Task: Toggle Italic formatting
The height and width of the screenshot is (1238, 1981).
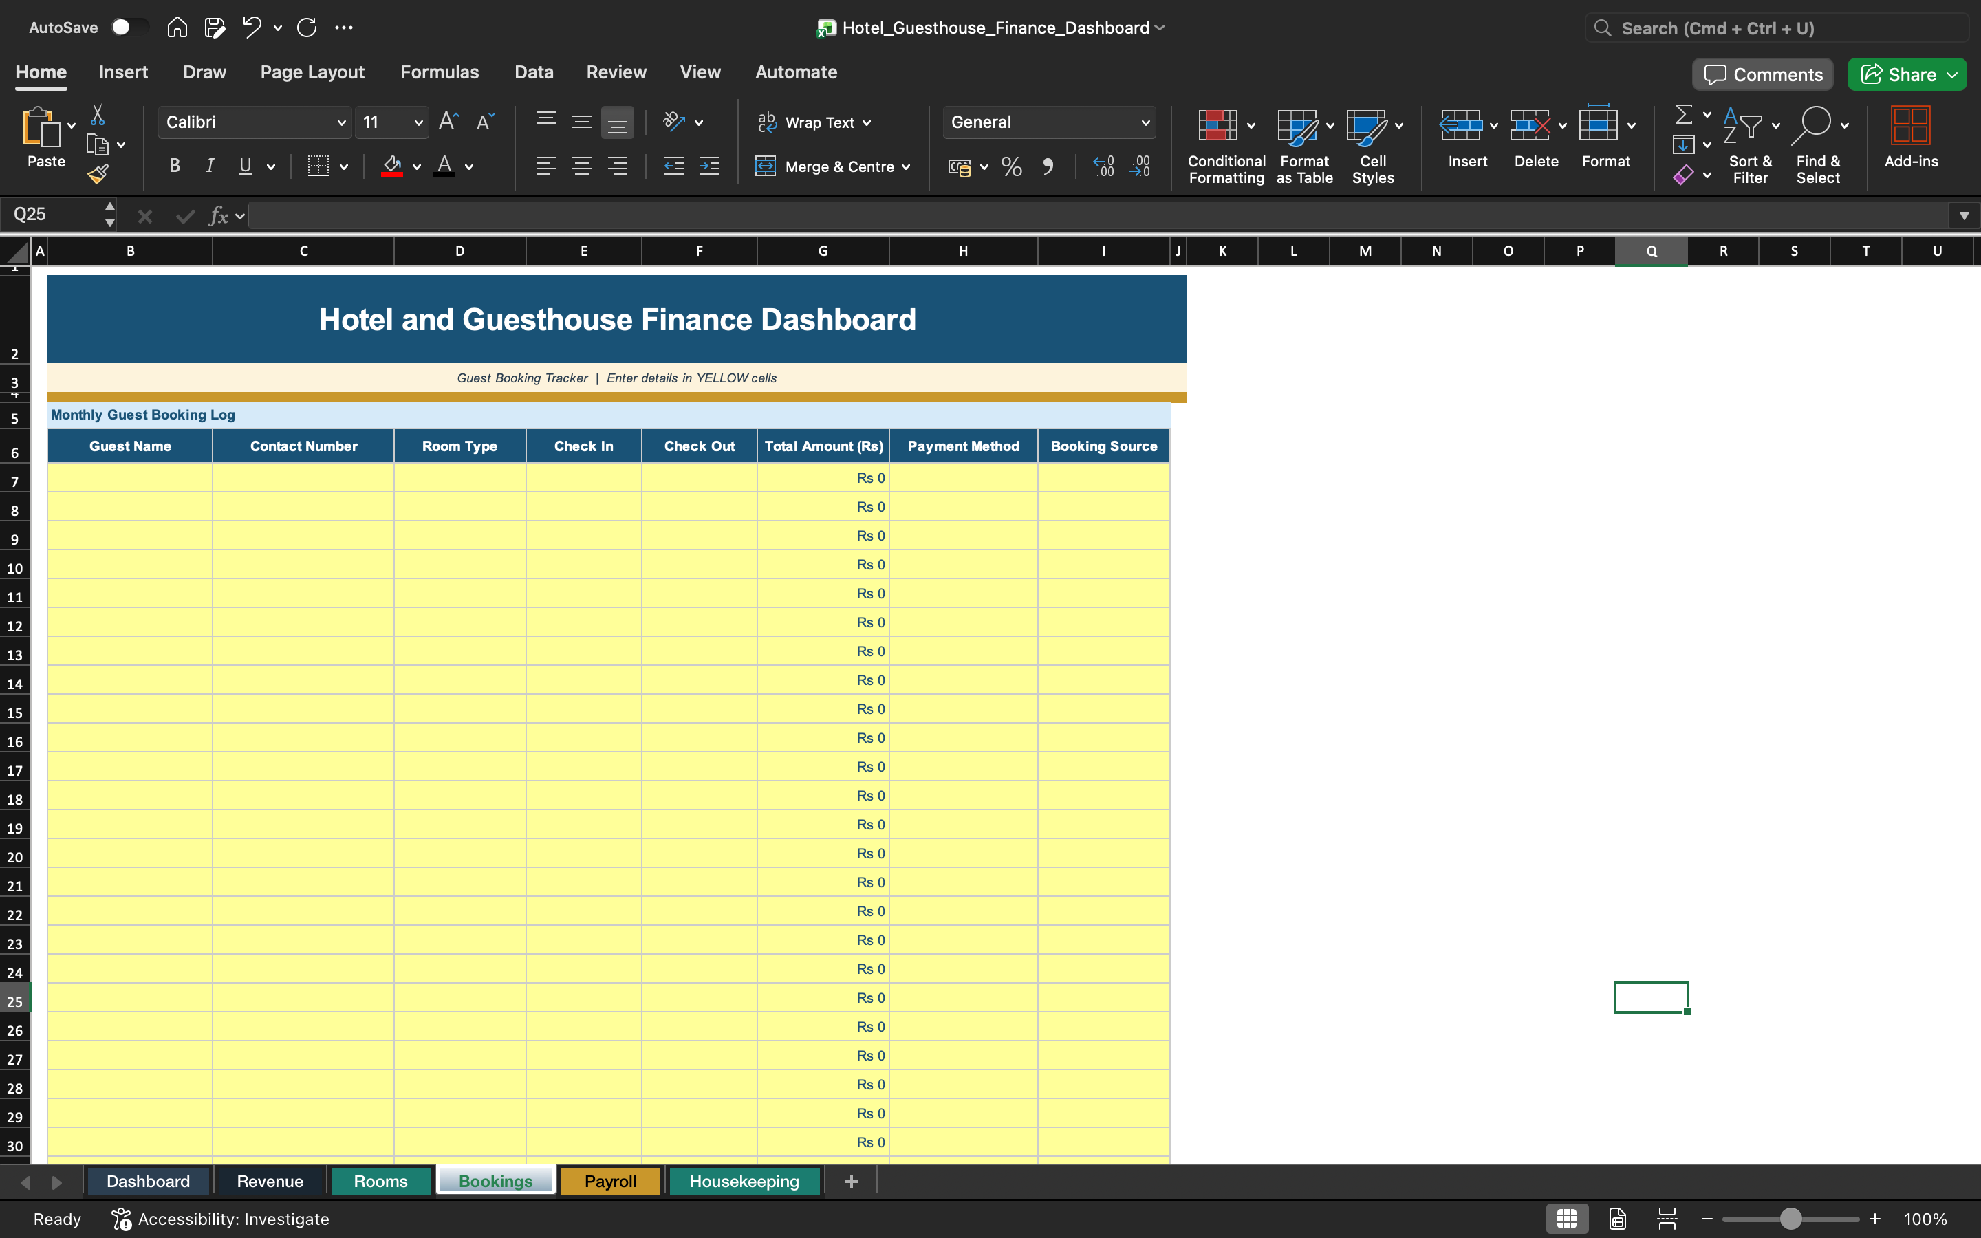Action: point(210,166)
